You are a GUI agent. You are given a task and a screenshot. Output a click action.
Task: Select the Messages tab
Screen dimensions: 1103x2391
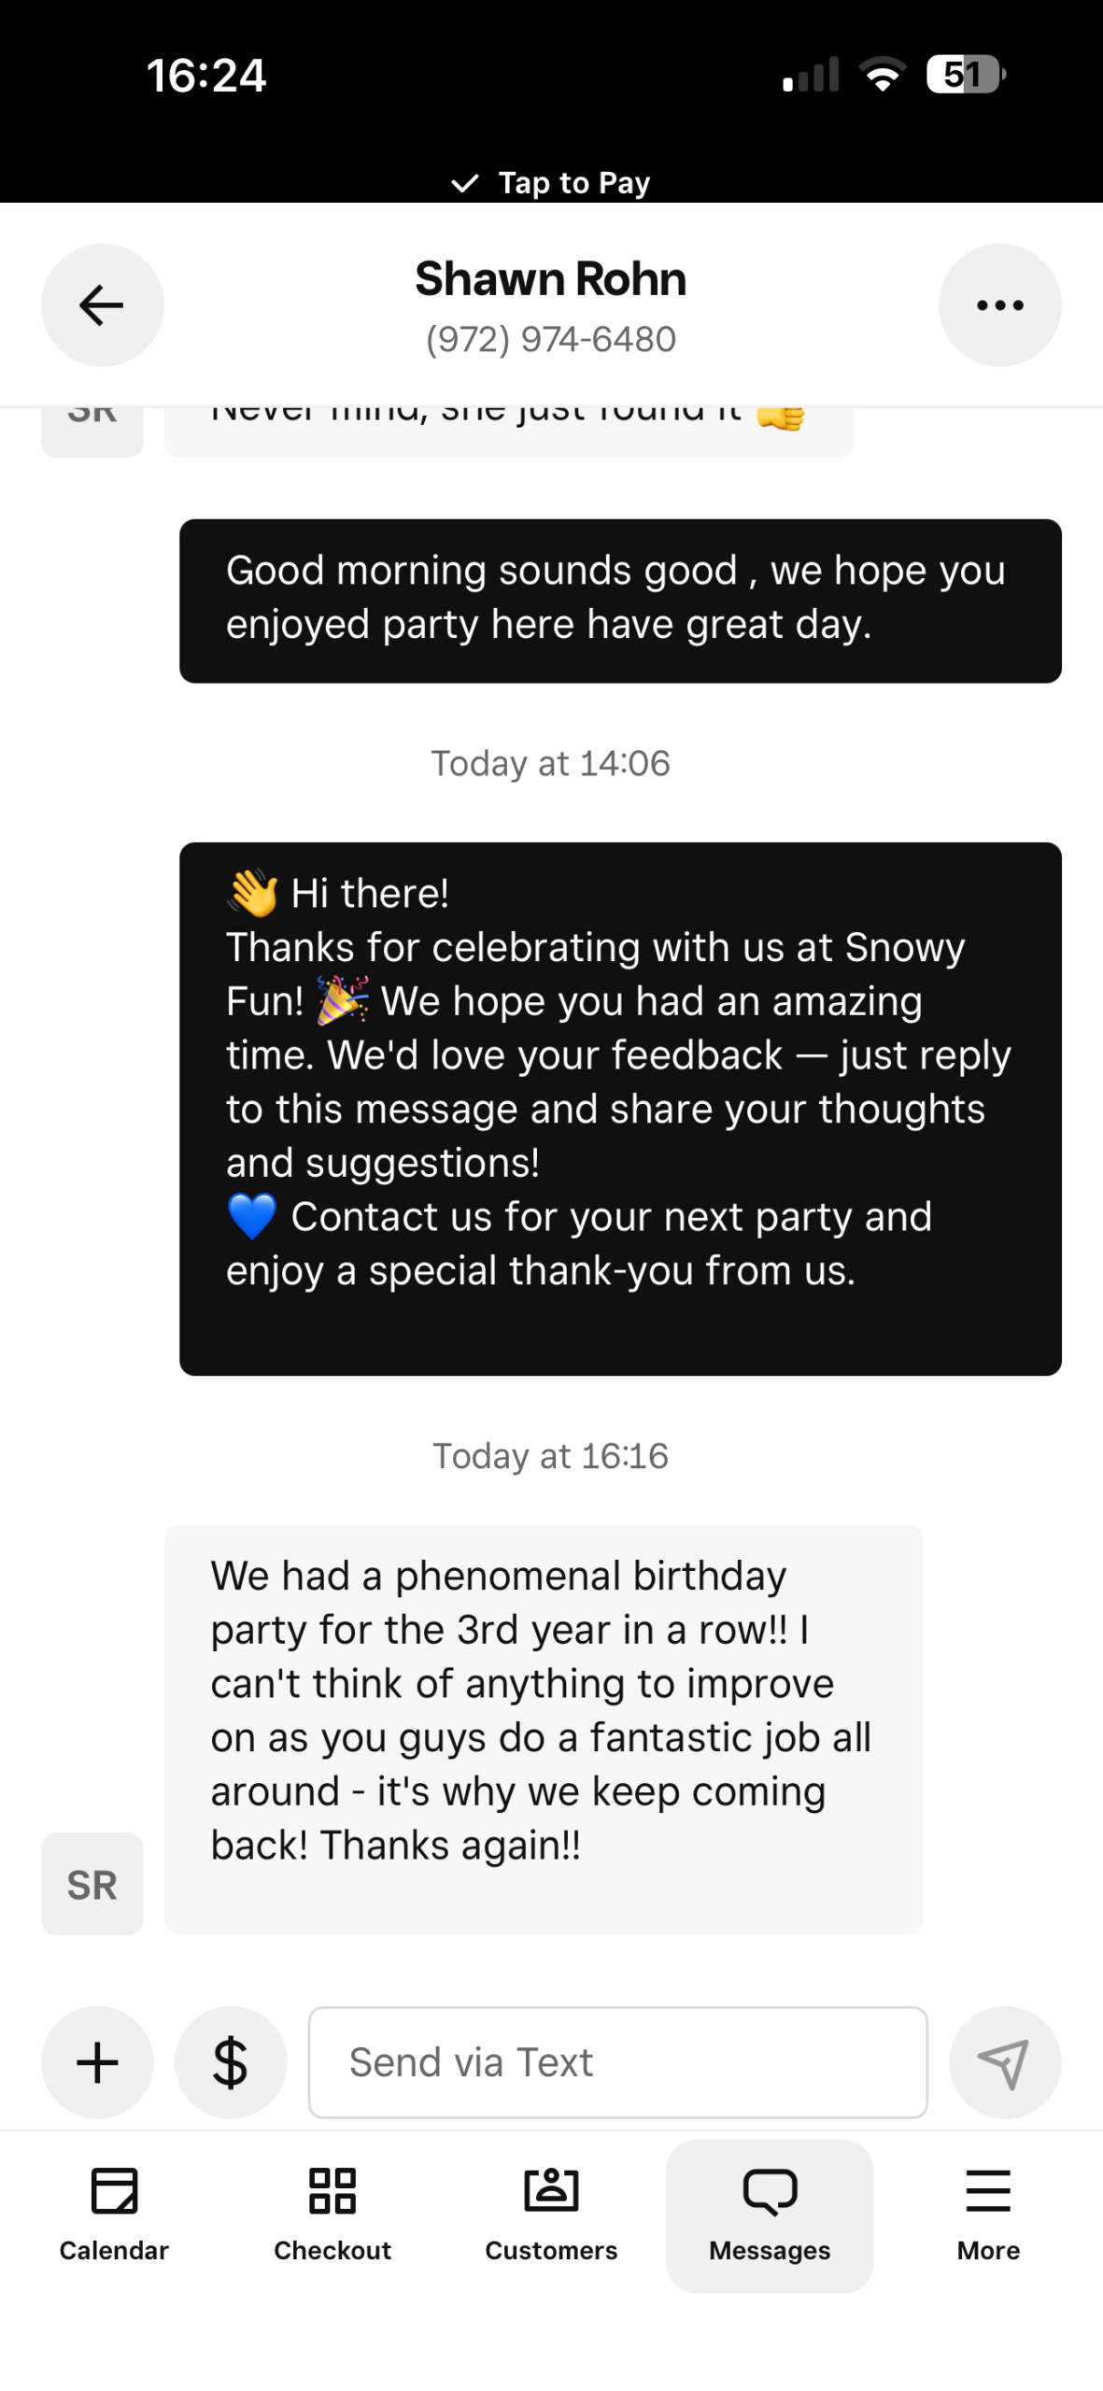point(770,2214)
